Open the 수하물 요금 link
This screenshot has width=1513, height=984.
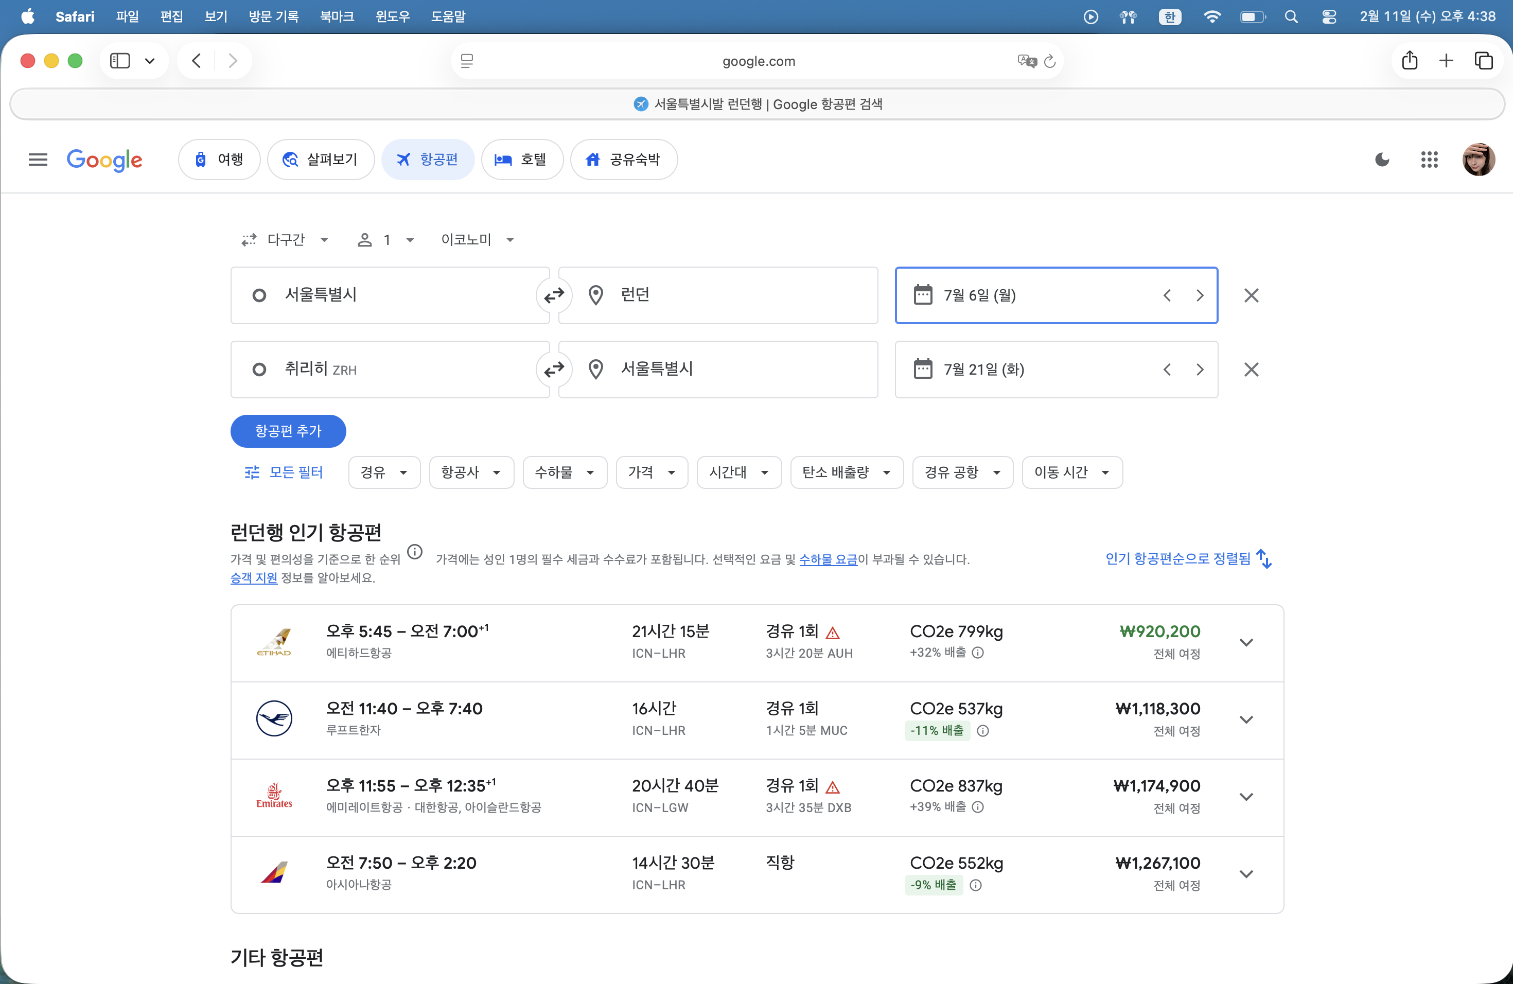pyautogui.click(x=828, y=559)
